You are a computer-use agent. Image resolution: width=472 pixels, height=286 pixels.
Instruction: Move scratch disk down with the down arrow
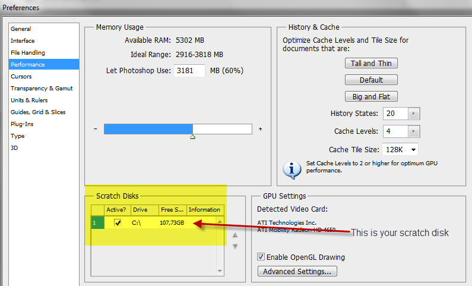[x=235, y=247]
